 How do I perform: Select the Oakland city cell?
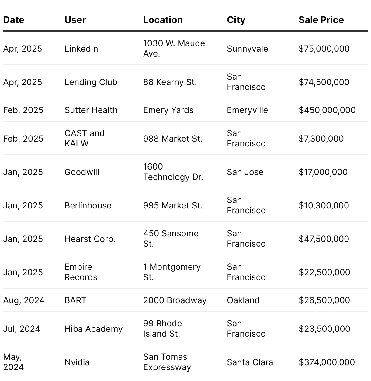(243, 300)
